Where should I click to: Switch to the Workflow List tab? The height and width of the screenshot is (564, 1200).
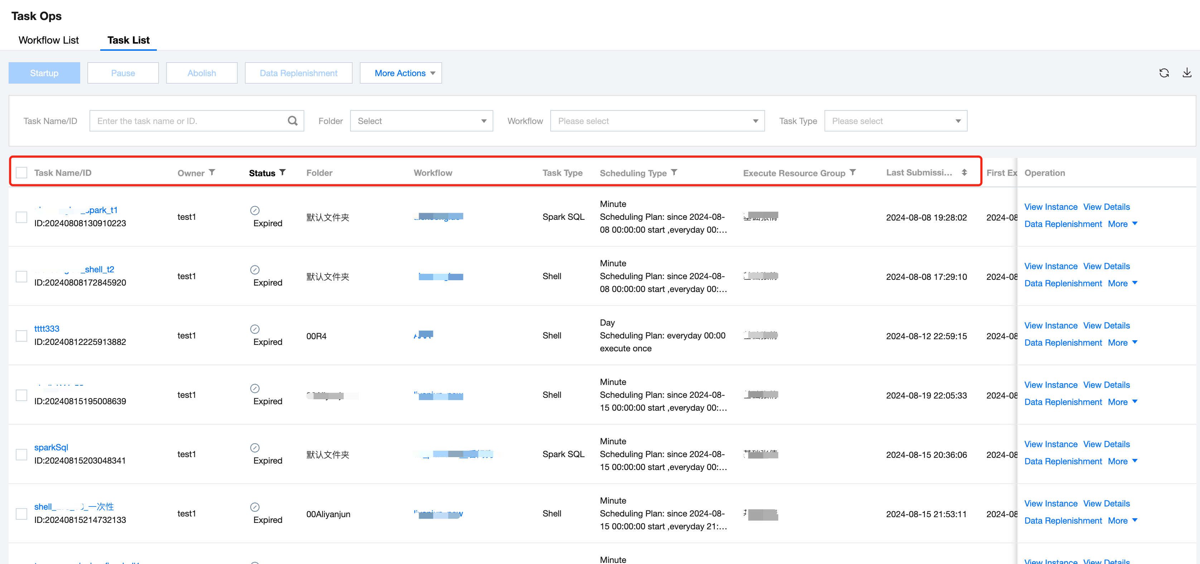click(48, 40)
